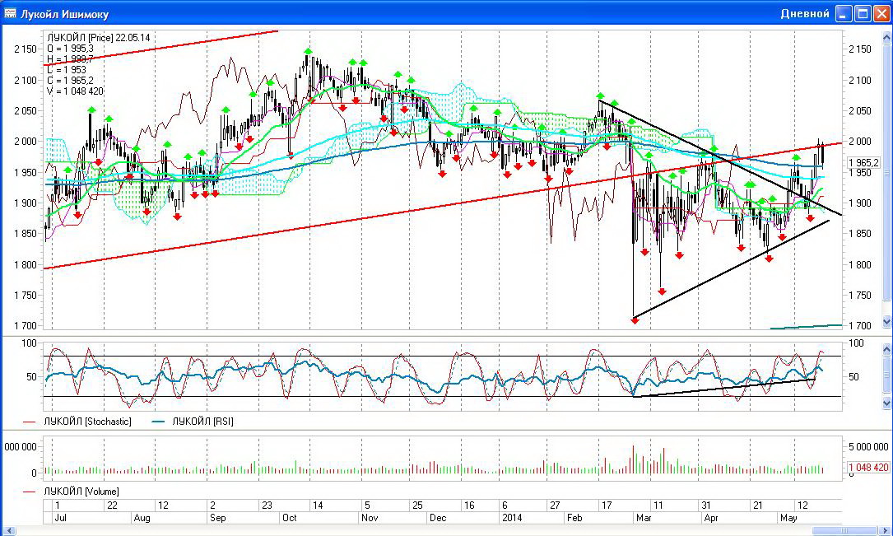Click the Feb month label

click(x=574, y=518)
